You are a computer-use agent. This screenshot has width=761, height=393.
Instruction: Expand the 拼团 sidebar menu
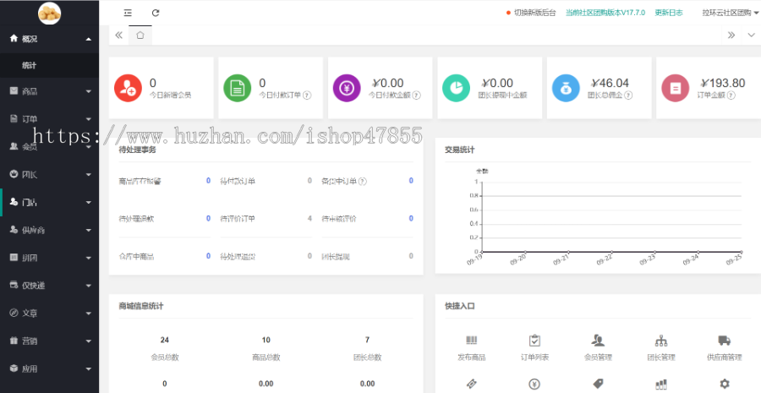50,258
